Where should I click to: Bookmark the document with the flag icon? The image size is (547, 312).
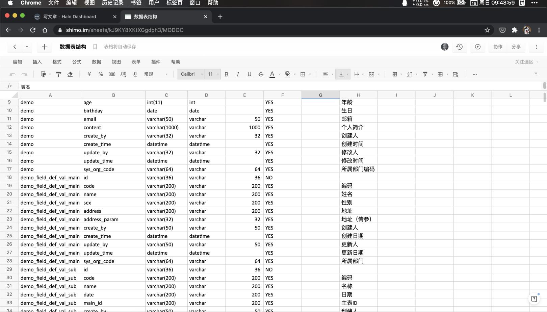(95, 47)
